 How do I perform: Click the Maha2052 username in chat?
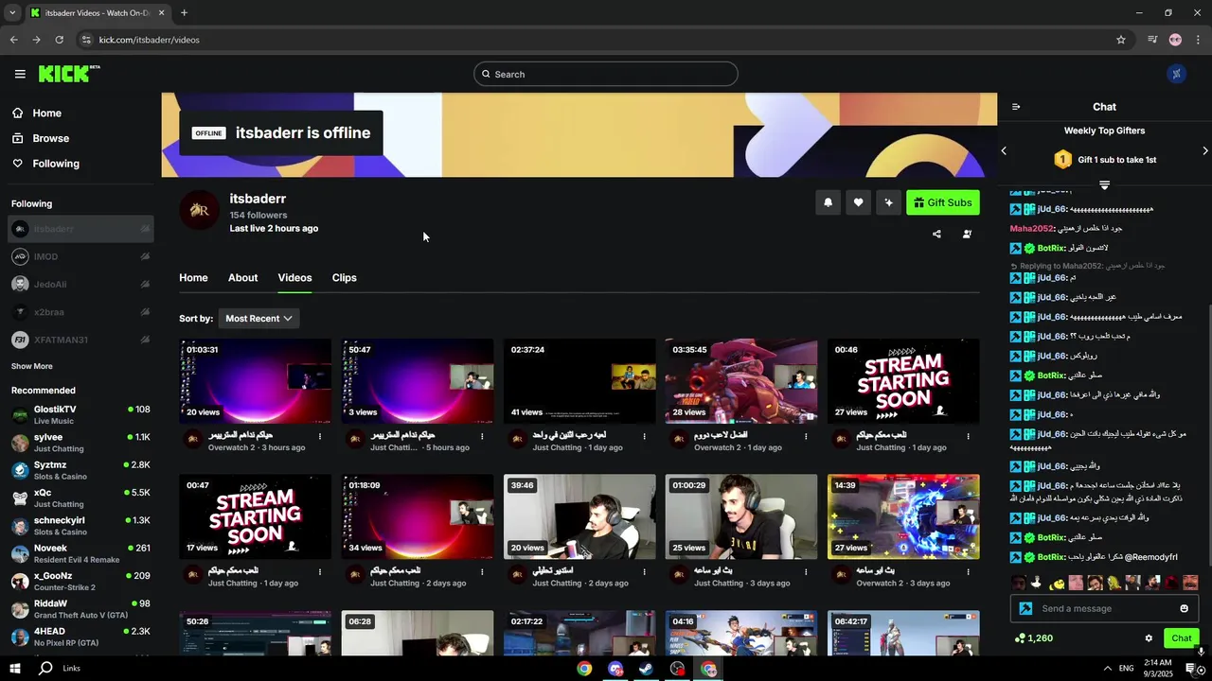pyautogui.click(x=1032, y=228)
